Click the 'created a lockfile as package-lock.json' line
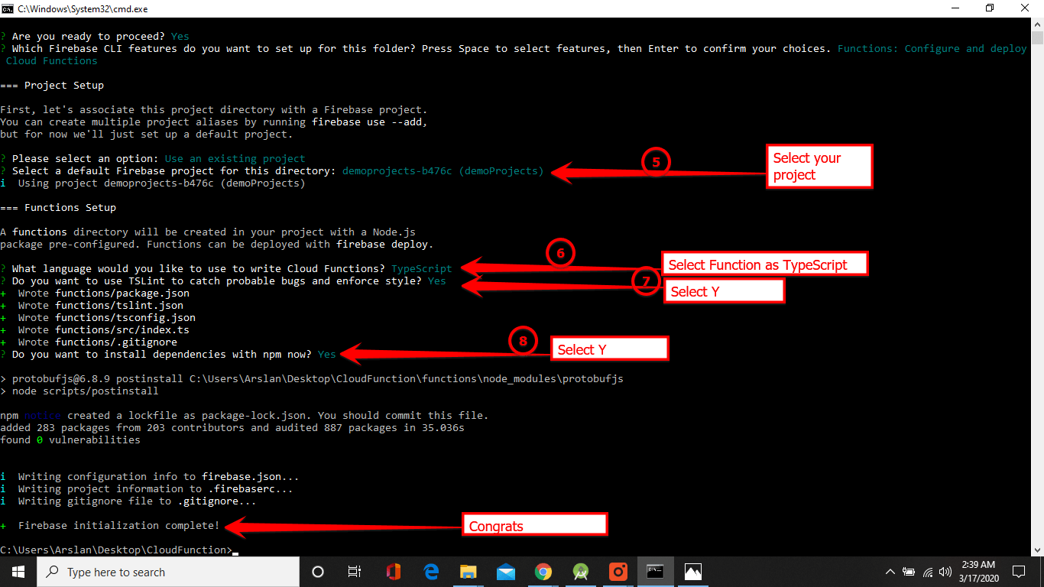Image resolution: width=1044 pixels, height=587 pixels. pyautogui.click(x=245, y=415)
